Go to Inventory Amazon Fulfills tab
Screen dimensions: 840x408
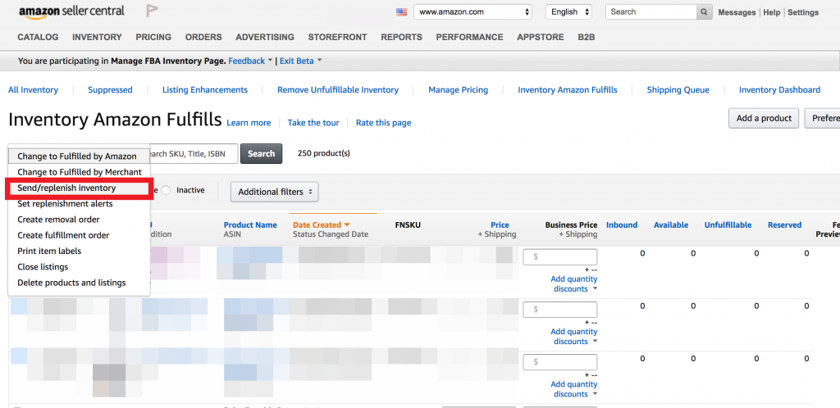click(568, 90)
